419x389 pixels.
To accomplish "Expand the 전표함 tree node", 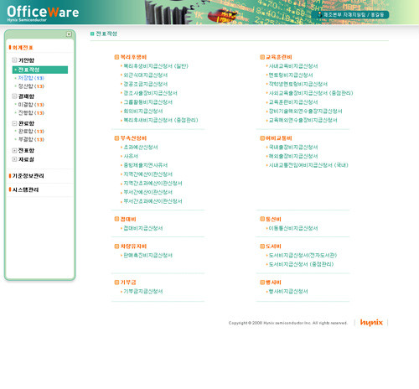I will [14, 150].
